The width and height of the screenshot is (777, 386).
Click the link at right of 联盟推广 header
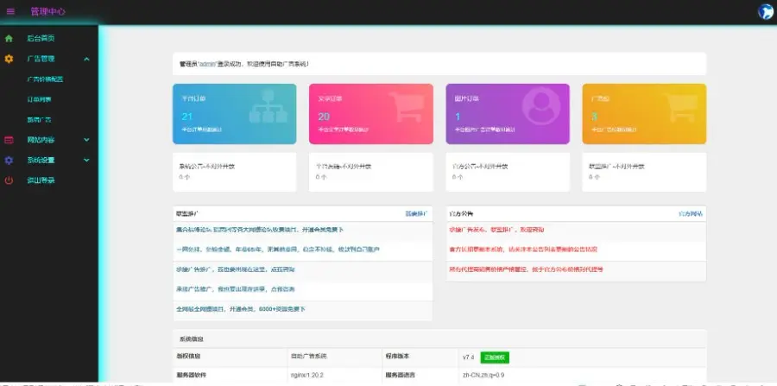pyautogui.click(x=416, y=213)
